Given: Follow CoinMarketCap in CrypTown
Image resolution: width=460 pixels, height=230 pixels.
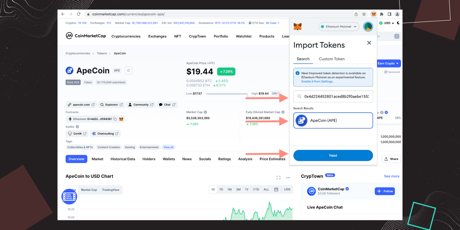Looking at the screenshot, I should point(384,191).
